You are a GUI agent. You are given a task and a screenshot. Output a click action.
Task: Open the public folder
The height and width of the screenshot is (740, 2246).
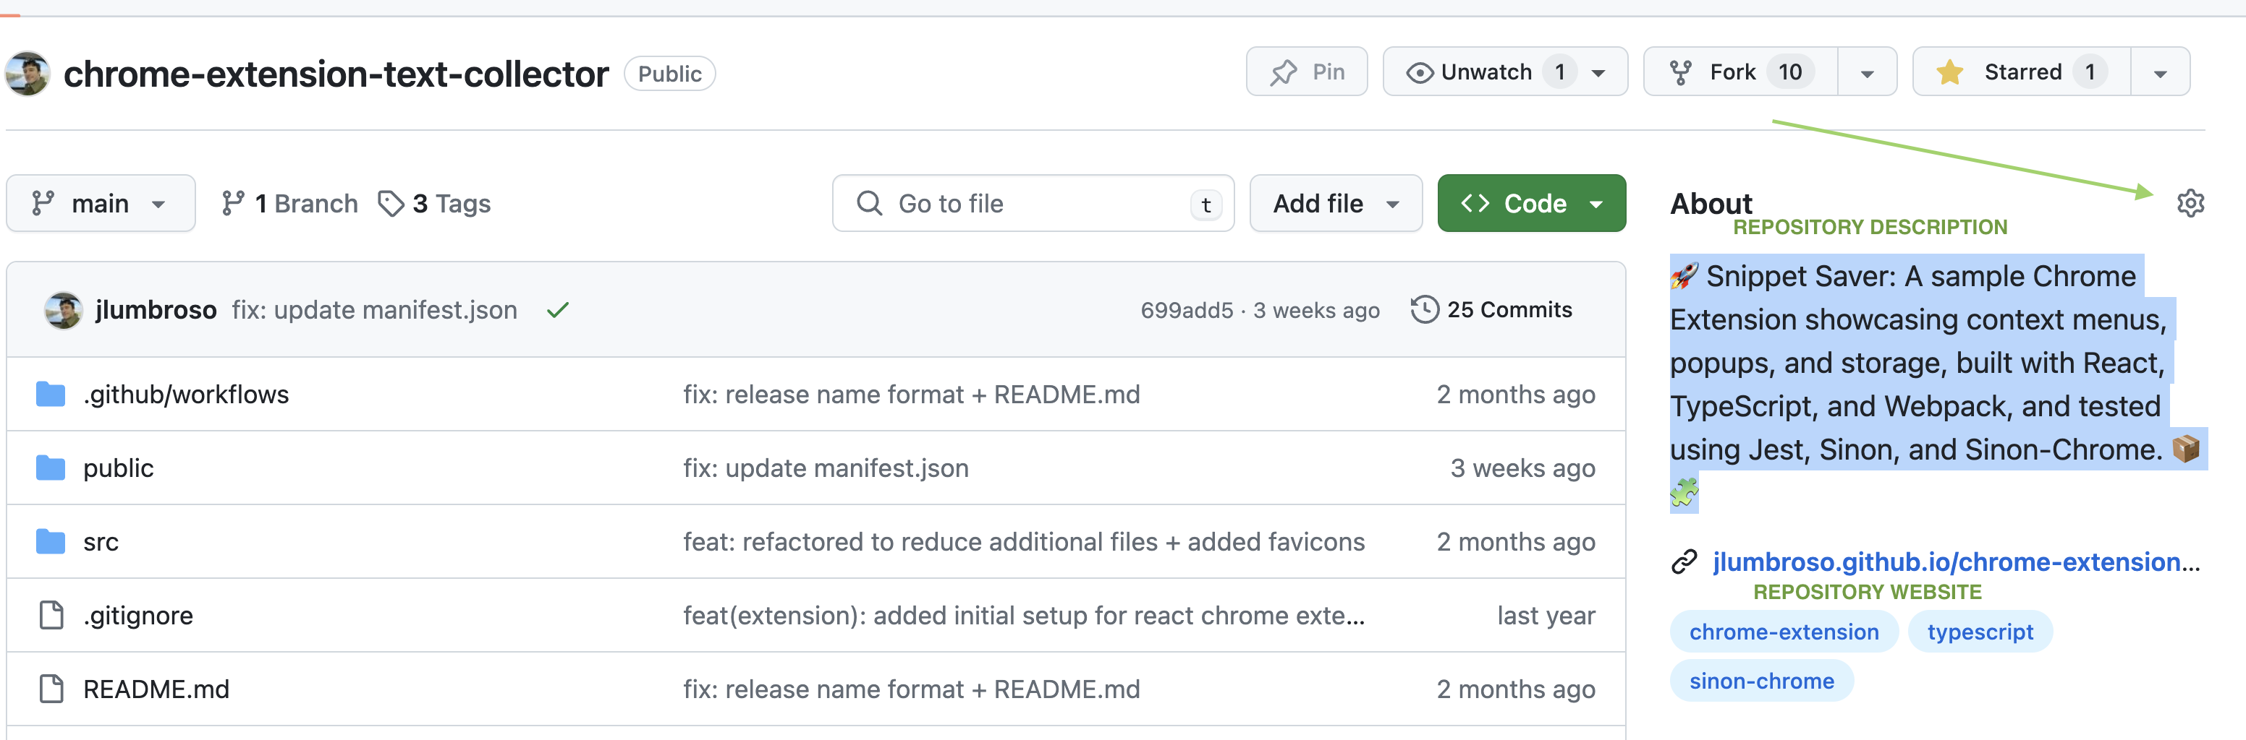pos(119,468)
